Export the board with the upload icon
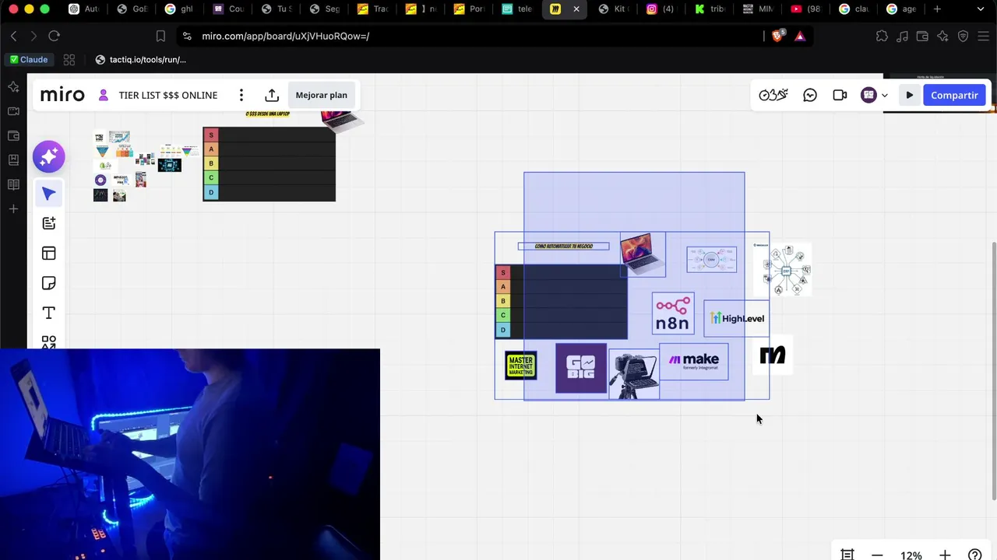 pyautogui.click(x=272, y=95)
